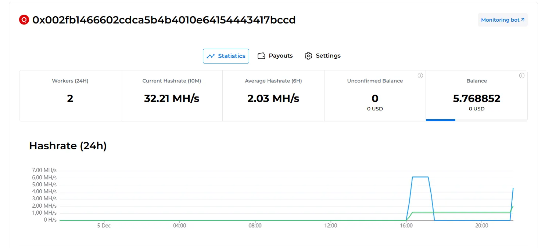Switch to the Payouts tab
The image size is (545, 248).
pyautogui.click(x=280, y=56)
